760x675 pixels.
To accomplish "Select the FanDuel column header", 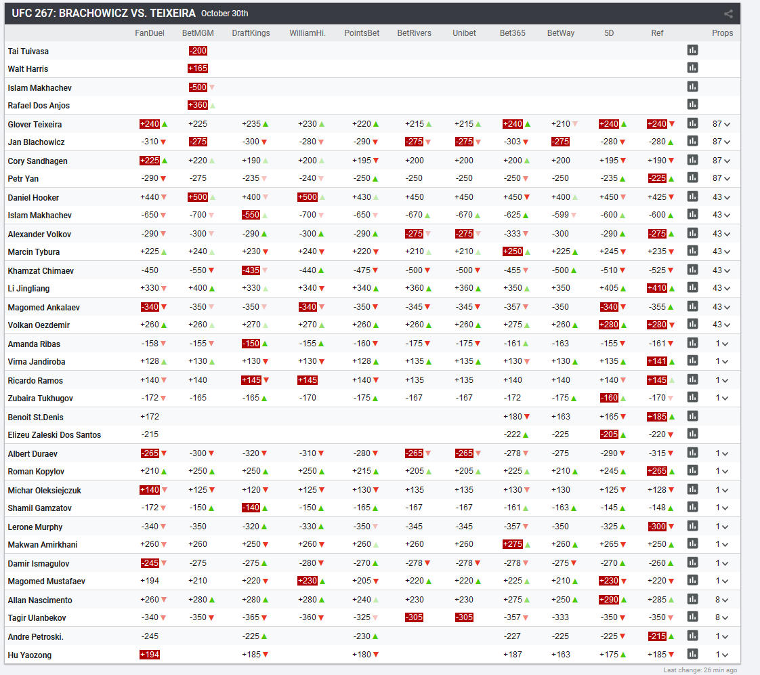I will (149, 33).
